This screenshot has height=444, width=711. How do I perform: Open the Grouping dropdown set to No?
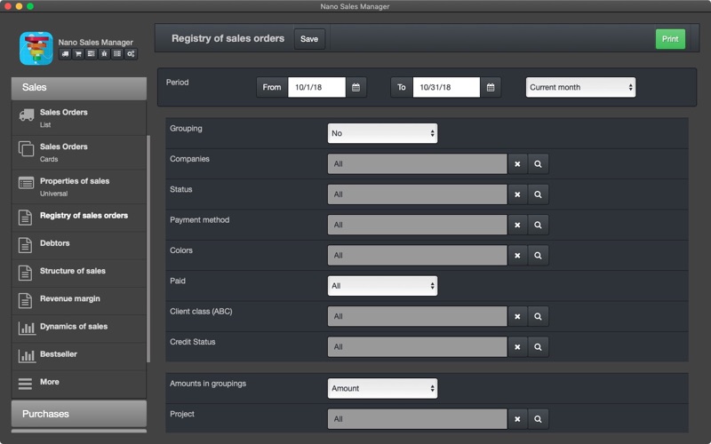point(382,133)
